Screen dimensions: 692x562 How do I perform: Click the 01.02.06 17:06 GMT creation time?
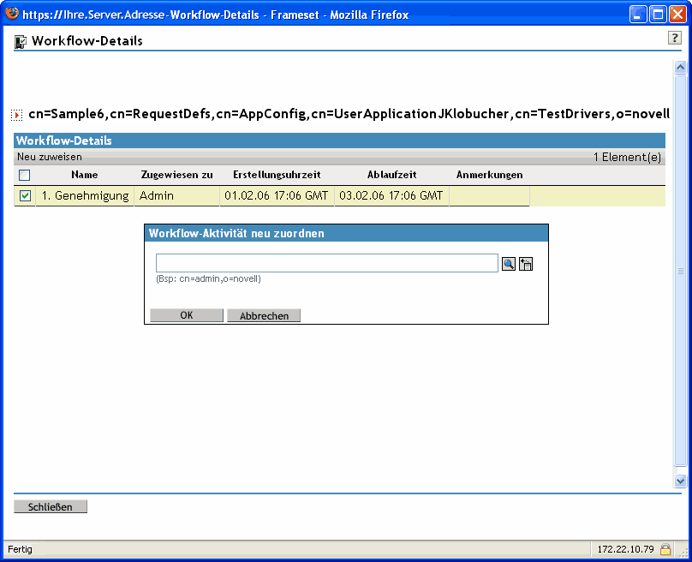point(277,195)
